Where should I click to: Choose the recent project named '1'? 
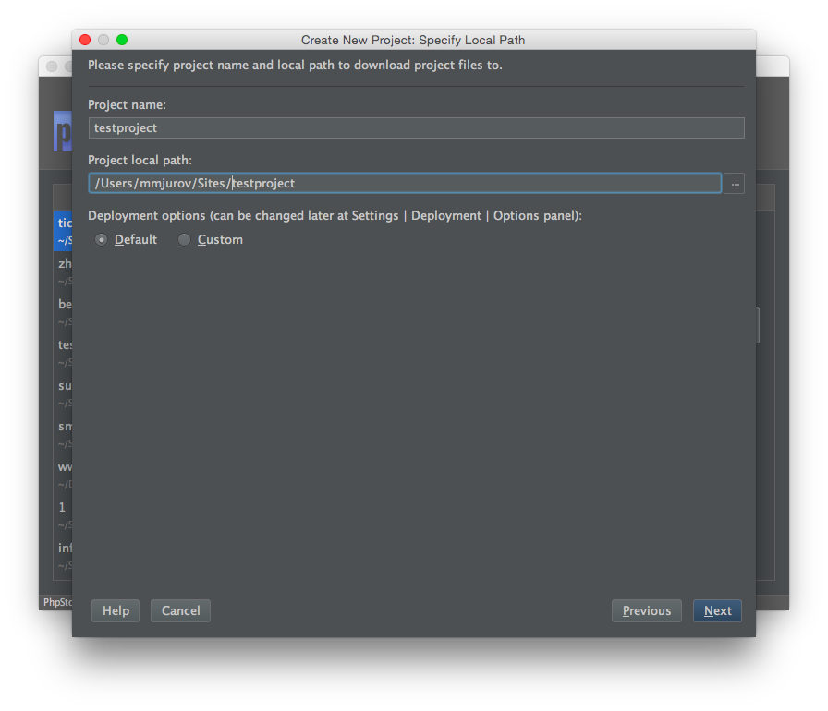[x=63, y=515]
